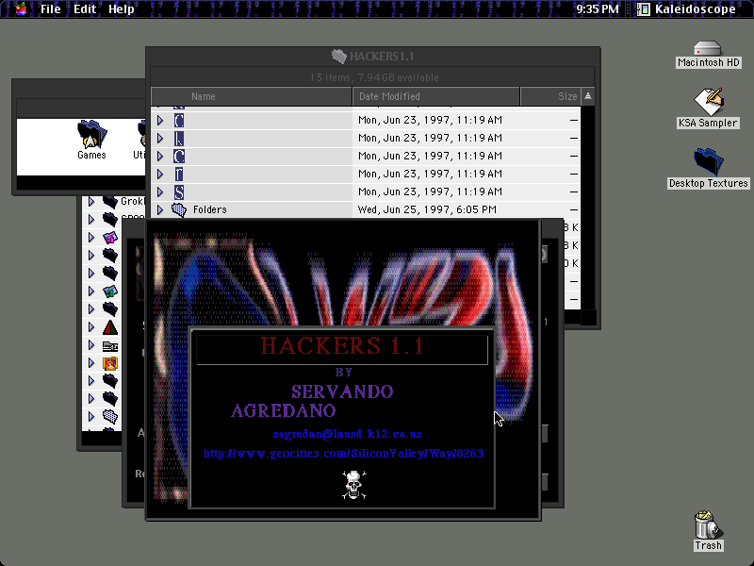The image size is (754, 566).
Task: Expand the 'l' icon row in HACKERS1.1
Action: point(160,138)
